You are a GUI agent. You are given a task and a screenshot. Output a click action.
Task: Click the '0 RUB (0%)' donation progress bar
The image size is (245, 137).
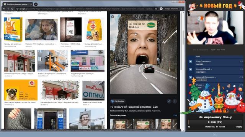[215, 122]
